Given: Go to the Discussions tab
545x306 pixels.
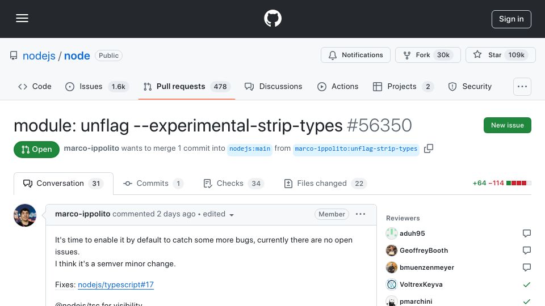Looking at the screenshot, I should pos(273,86).
